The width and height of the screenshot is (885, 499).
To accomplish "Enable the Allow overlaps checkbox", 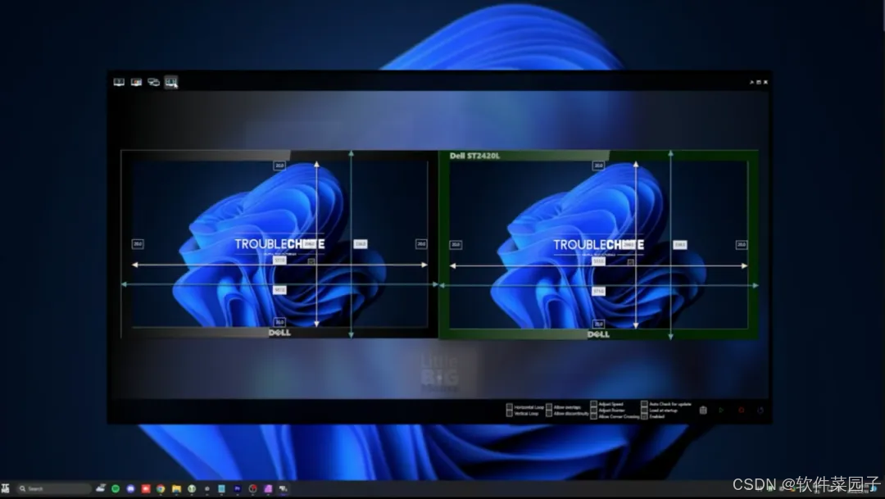I will [548, 406].
